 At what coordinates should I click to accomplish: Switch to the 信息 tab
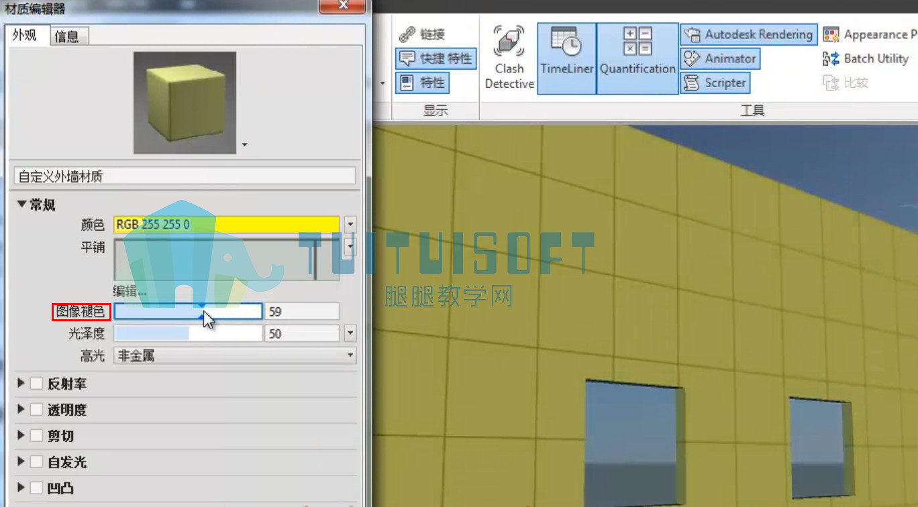pos(67,36)
